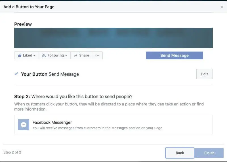The width and height of the screenshot is (227, 162).
Task: Close the Add a Button dialog
Action: (222, 7)
